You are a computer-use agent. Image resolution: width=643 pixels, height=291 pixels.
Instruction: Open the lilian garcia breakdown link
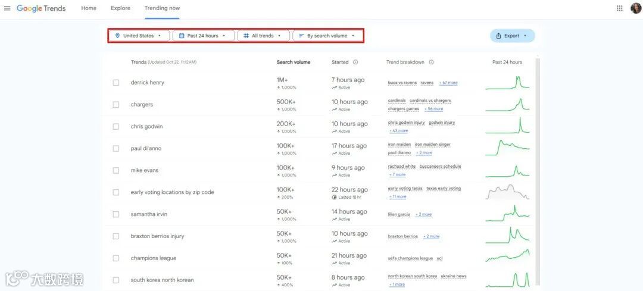click(399, 214)
